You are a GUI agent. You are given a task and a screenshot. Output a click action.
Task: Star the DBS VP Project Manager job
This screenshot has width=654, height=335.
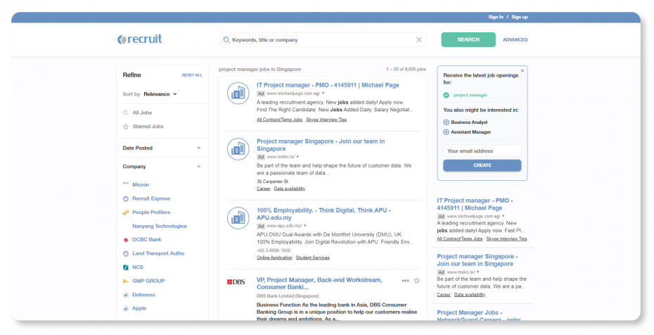coord(416,281)
